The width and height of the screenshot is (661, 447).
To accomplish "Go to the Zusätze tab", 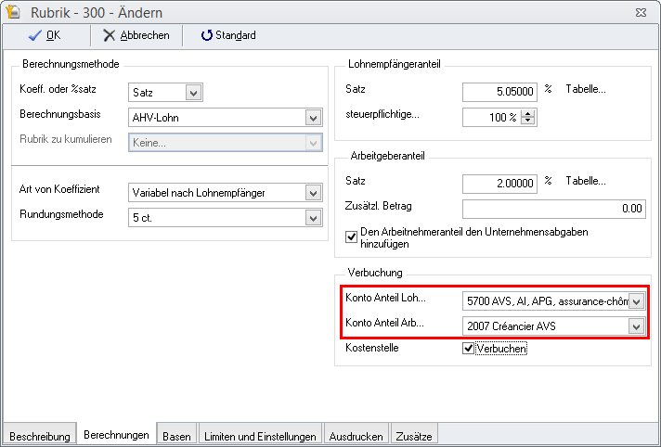I will pos(414,436).
